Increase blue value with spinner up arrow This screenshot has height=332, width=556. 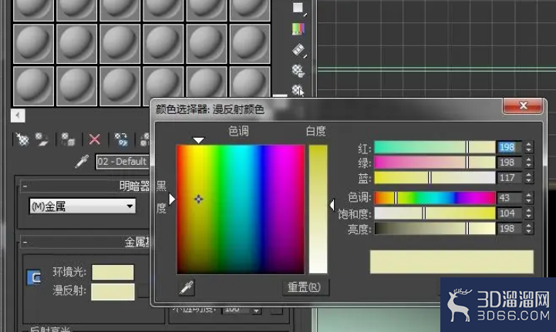529,175
